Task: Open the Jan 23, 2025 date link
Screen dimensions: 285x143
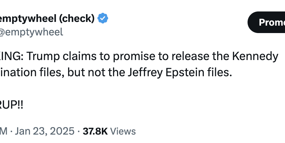Action: 45,131
